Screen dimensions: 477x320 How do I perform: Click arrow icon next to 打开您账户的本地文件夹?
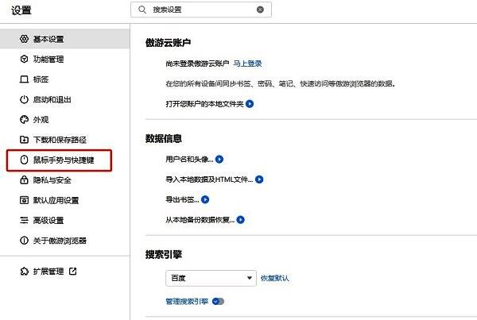(x=250, y=104)
